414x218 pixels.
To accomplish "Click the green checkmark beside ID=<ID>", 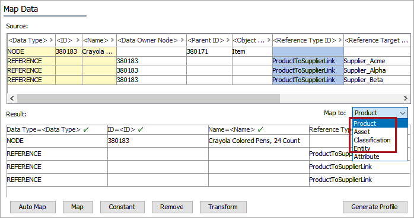I will 141,129.
